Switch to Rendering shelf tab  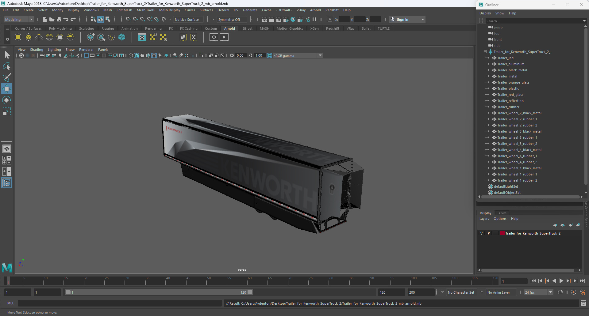point(153,28)
